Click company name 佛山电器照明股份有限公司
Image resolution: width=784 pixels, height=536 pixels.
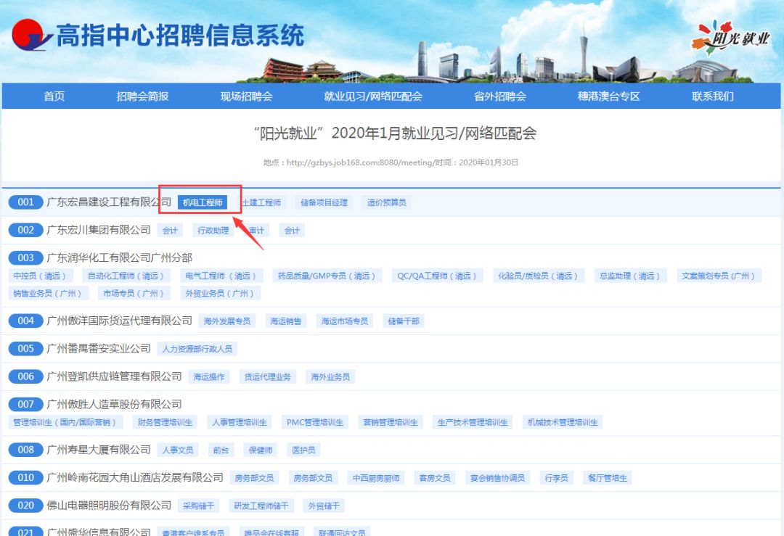tap(109, 506)
